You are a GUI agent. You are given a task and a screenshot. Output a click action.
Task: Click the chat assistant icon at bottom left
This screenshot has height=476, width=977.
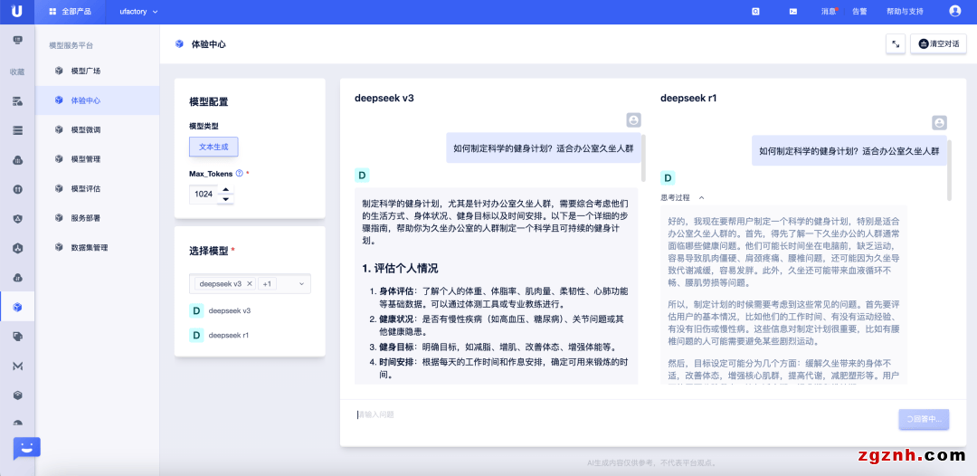tap(26, 448)
